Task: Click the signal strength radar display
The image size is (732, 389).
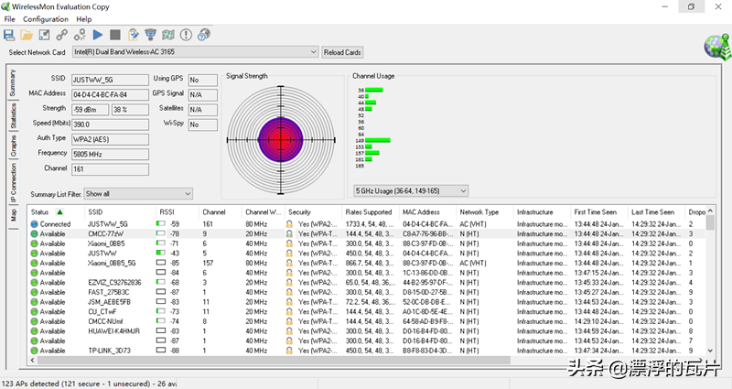Action: (x=281, y=140)
